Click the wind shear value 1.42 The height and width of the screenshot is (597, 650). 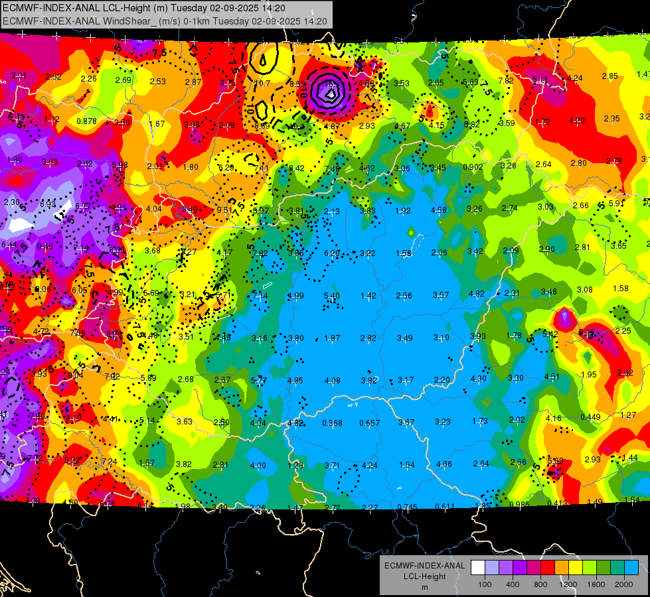(368, 295)
